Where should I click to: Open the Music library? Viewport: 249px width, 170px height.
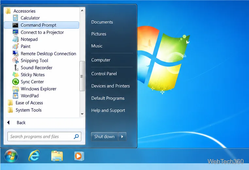[97, 46]
